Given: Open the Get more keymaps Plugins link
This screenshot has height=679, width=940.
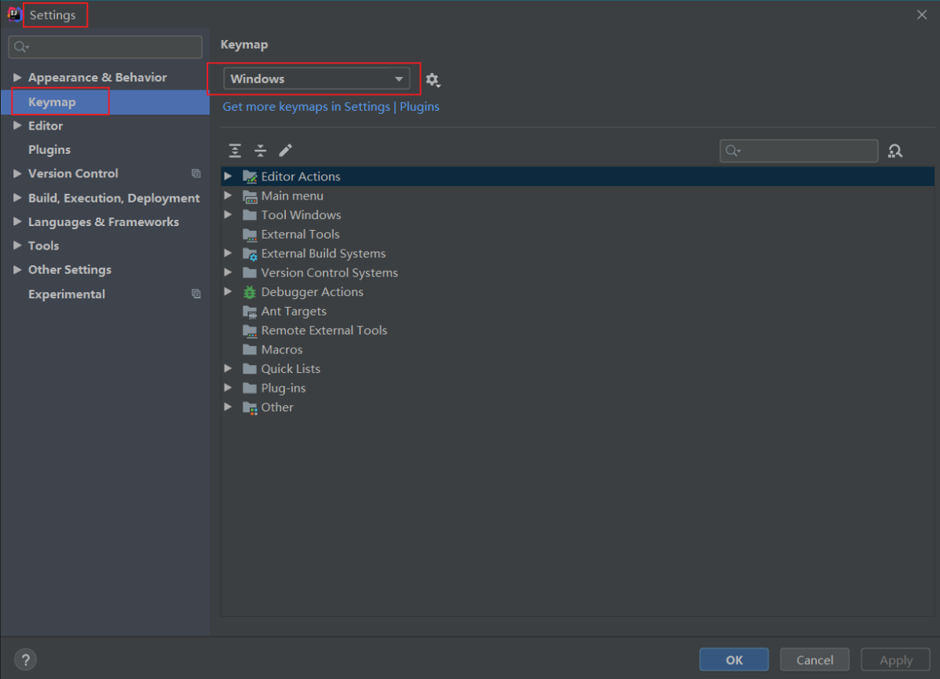Looking at the screenshot, I should 331,107.
